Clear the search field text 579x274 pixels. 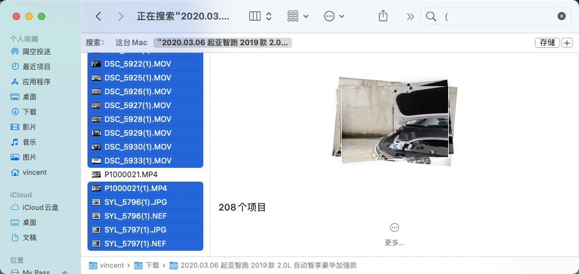(561, 16)
